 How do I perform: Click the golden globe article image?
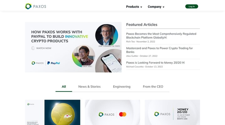[x=62, y=112]
